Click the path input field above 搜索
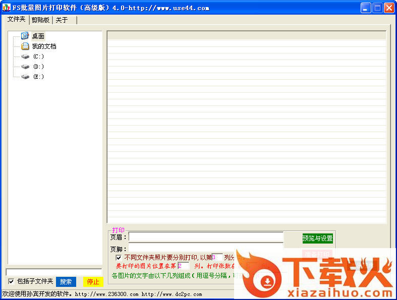The height and width of the screenshot is (300, 397). tap(54, 272)
